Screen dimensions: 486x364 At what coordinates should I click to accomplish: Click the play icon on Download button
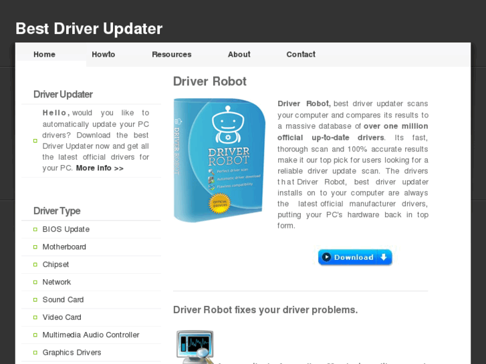point(326,257)
